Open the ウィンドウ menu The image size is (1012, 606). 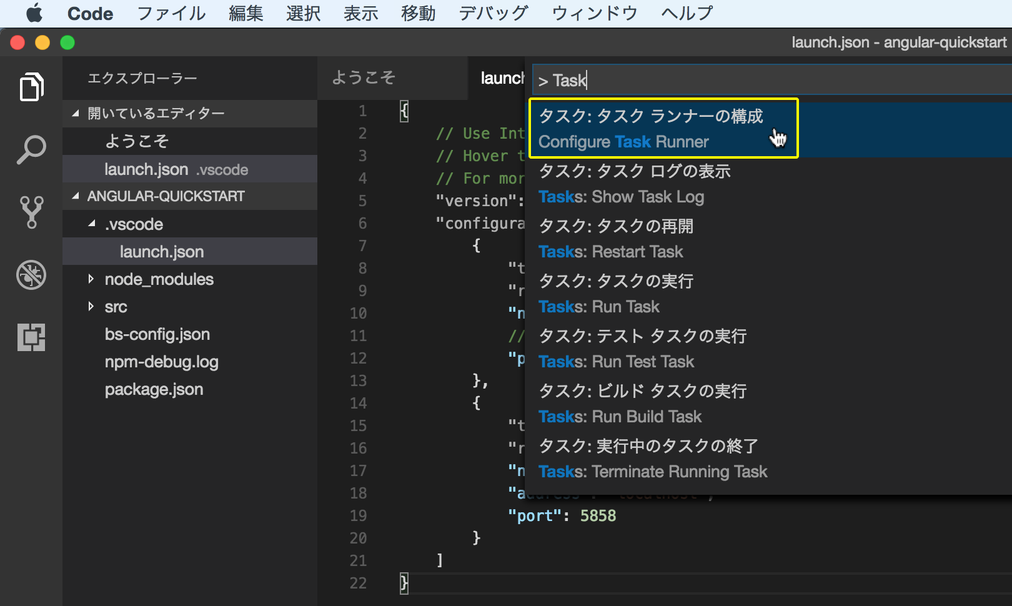(x=595, y=13)
